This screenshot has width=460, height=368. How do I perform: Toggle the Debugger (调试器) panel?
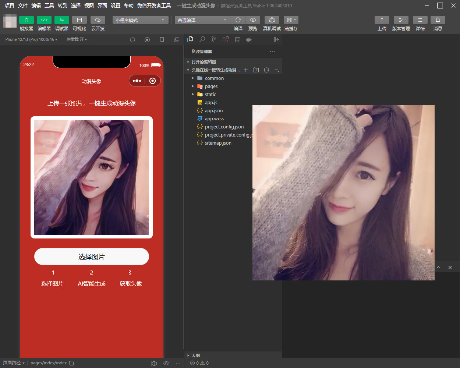pyautogui.click(x=62, y=20)
